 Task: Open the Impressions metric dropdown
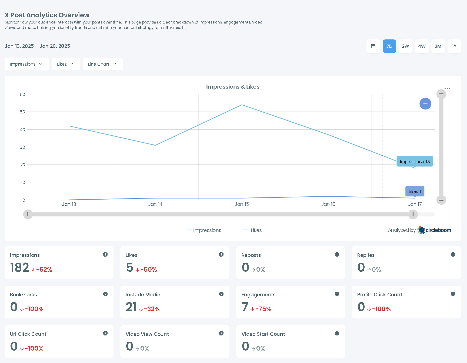26,64
